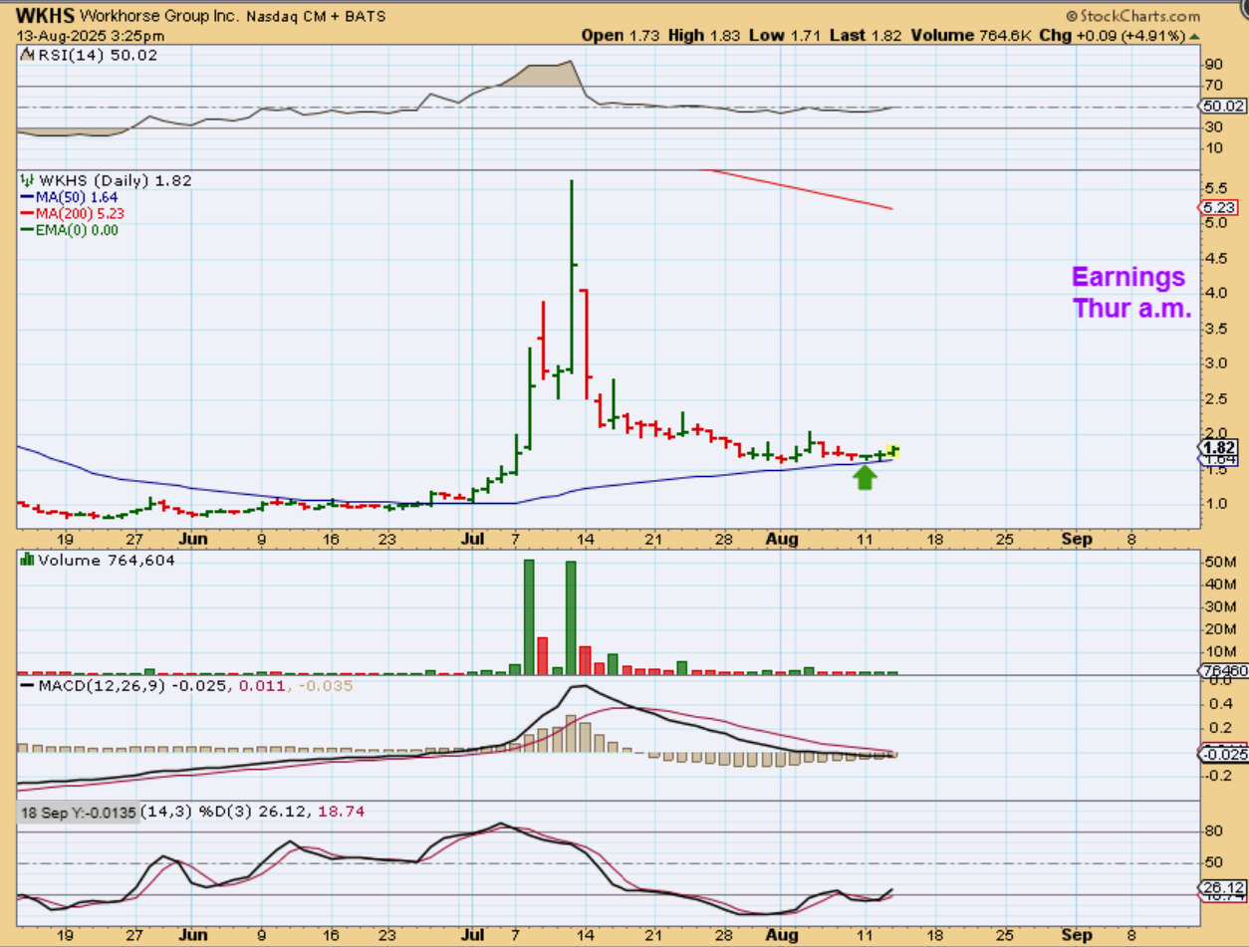Click the 90 label on the RSI axis

point(1213,64)
